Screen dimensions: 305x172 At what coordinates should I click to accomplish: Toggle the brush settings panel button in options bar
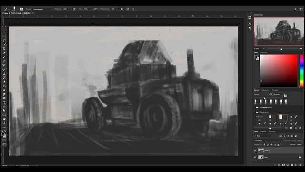point(21,9)
